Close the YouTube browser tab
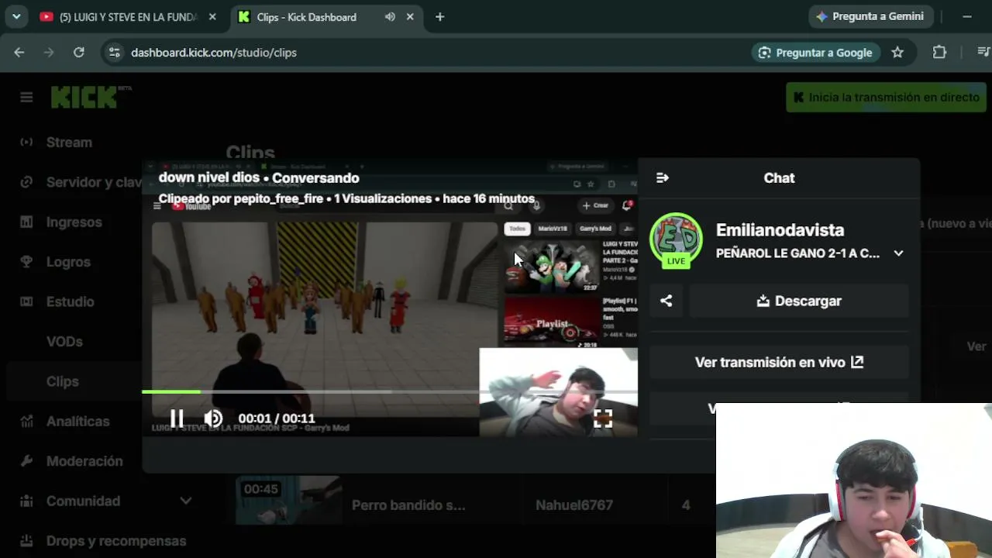 pos(212,17)
